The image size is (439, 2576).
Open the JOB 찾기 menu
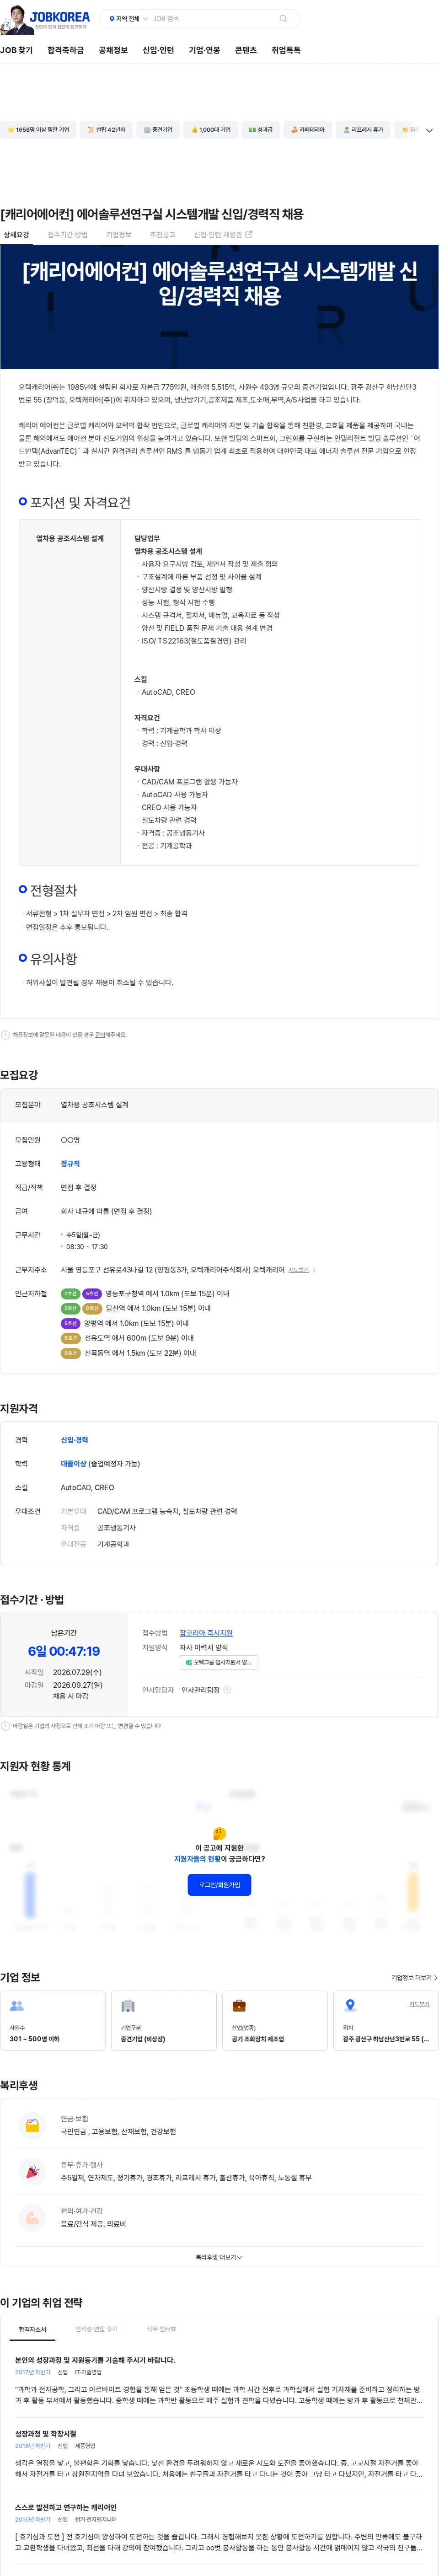pos(17,50)
